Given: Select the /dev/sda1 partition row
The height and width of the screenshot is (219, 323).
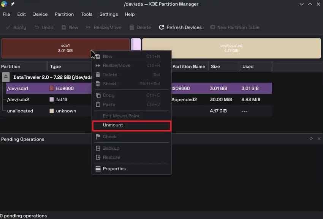Looking at the screenshot, I should point(139,88).
